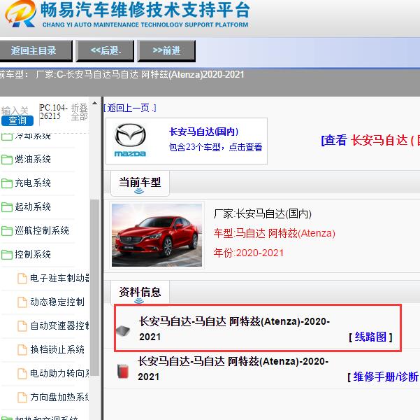Open 电子驻车制动 tree entry

[x=59, y=279]
